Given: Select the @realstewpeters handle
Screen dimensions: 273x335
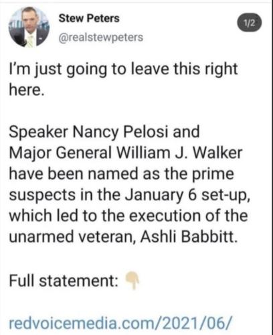Looking at the screenshot, I should point(101,38).
